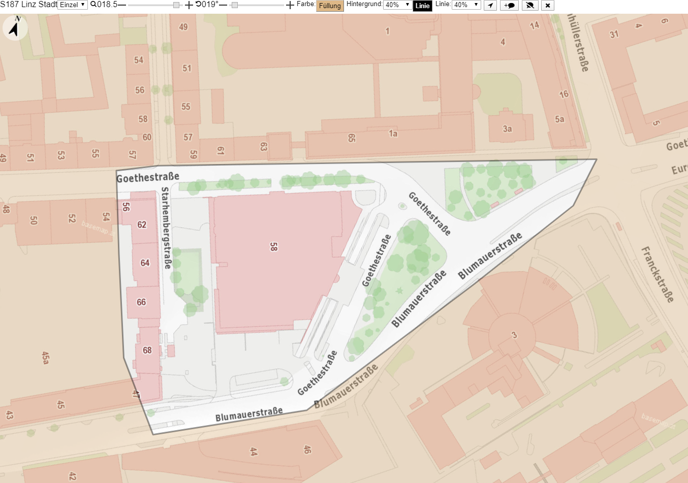Click building number 68 on Starhembergstraße

tap(147, 350)
